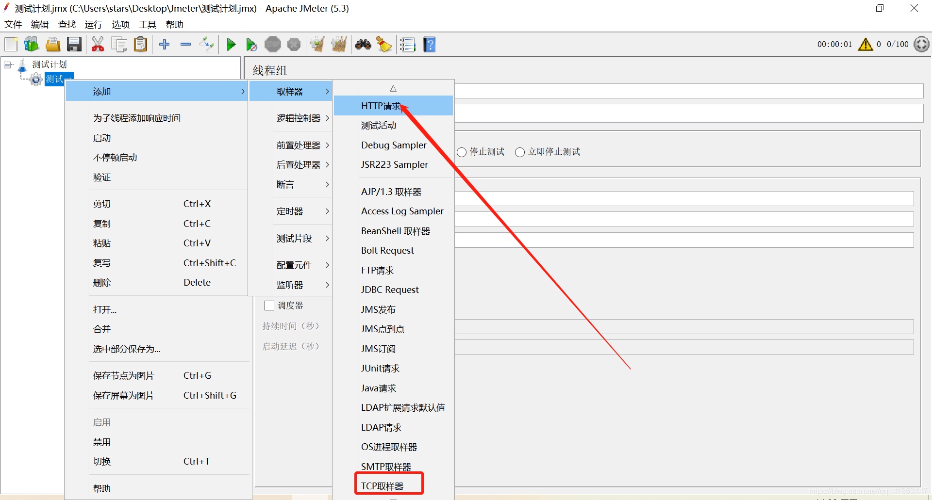Select the 立即停止测试 radio button
This screenshot has height=500, width=932.
click(x=520, y=152)
